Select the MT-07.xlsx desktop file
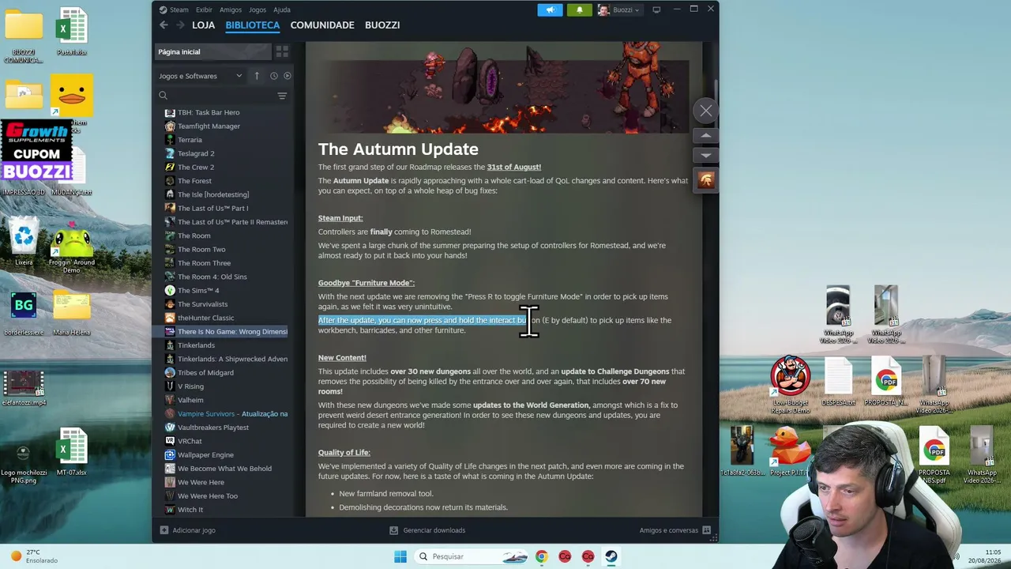This screenshot has width=1011, height=569. (x=71, y=452)
